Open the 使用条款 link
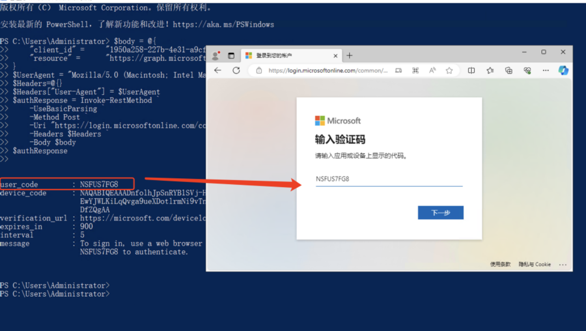586x331 pixels. point(500,264)
